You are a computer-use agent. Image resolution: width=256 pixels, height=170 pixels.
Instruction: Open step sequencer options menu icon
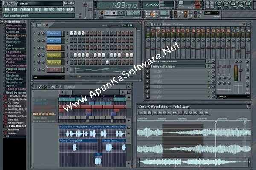(x=34, y=25)
